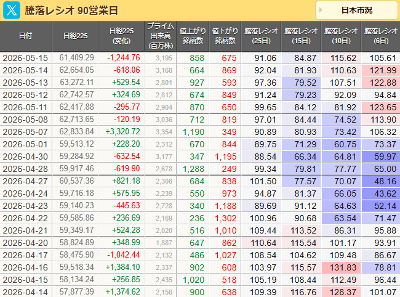400x297 pixels.
Task: Click the 6-day ratio 43.62
Action: coord(385,193)
